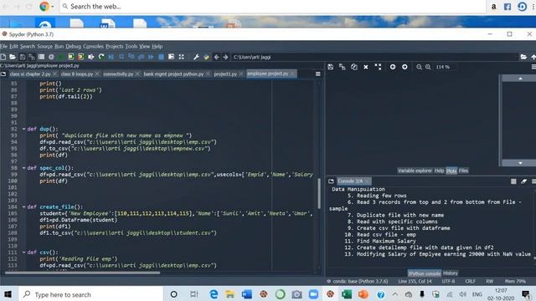This screenshot has height=301, width=536.
Task: Select the IPython console tab
Action: pyautogui.click(x=425, y=273)
